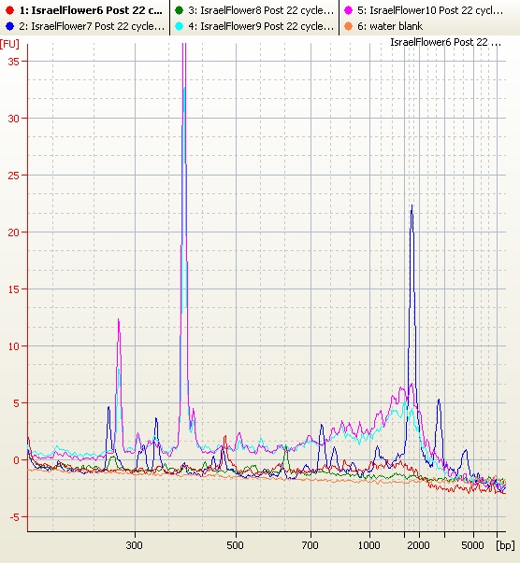The image size is (520, 563).
Task: Select sample 2 IsraelFlower7 Post 22 cycle label
Action: point(92,26)
